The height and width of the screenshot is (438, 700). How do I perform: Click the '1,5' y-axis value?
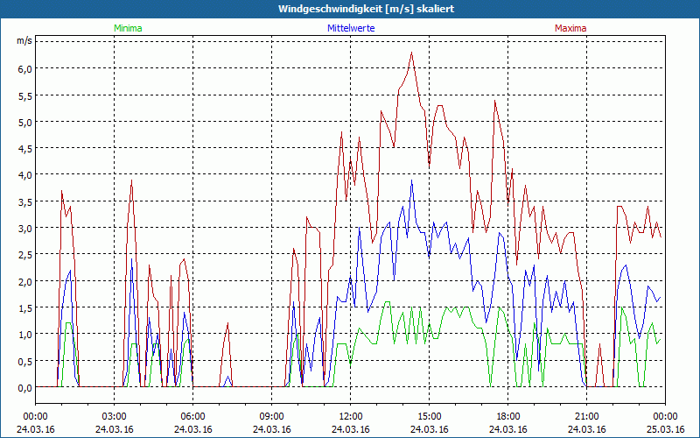click(x=25, y=308)
